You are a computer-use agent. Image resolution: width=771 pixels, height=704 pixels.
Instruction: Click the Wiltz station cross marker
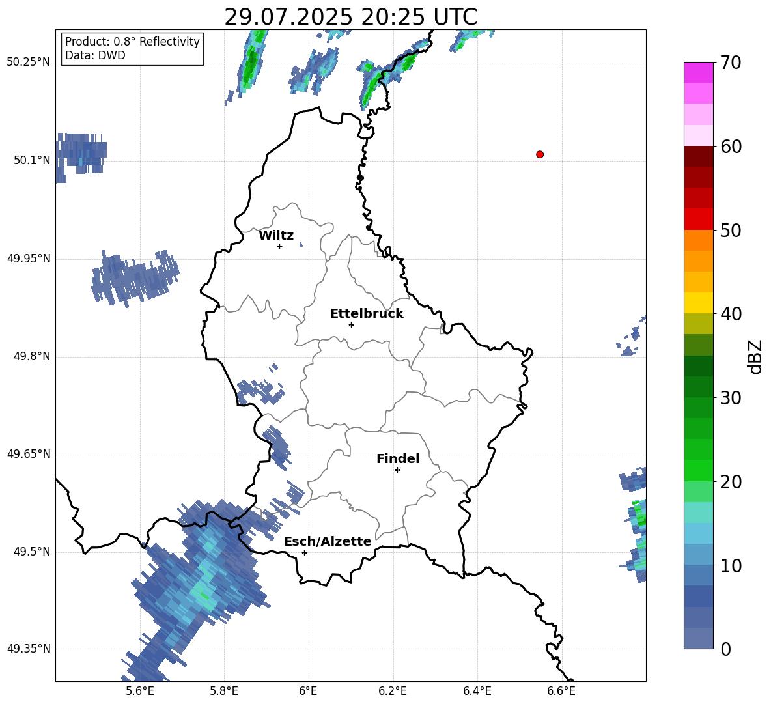(x=279, y=246)
